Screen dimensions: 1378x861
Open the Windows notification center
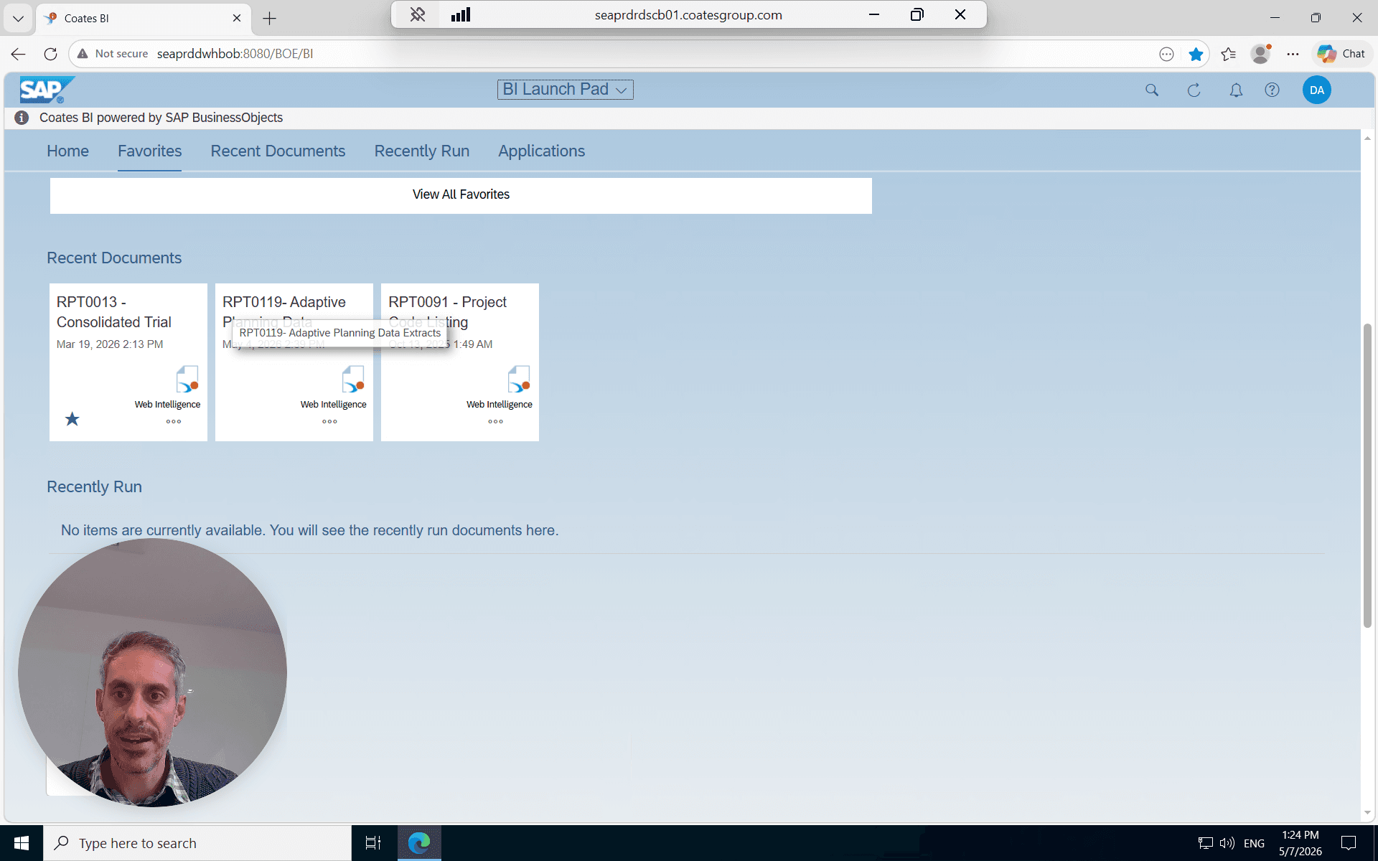pos(1349,843)
